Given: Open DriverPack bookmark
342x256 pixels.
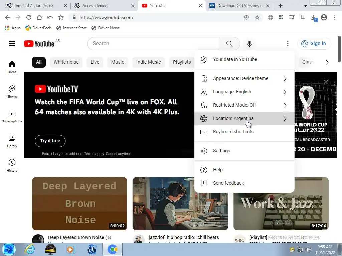Looking at the screenshot, I should coord(38,28).
